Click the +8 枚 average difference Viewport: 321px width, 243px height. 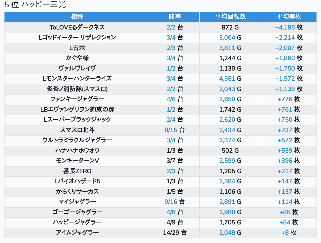pyautogui.click(x=289, y=233)
